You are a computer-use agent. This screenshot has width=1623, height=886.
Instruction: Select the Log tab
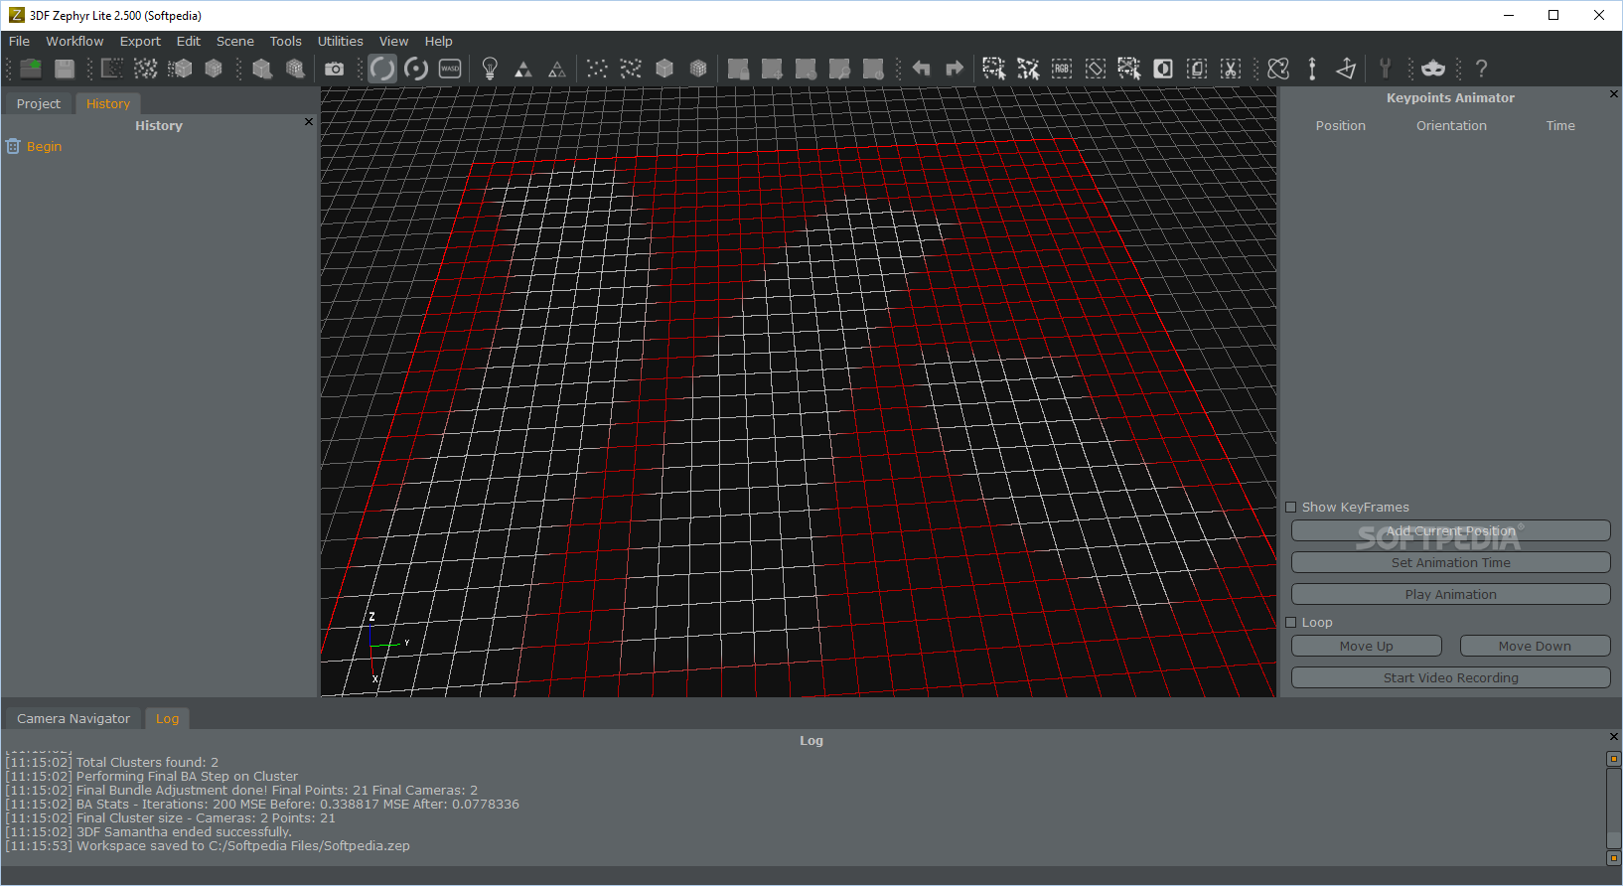pyautogui.click(x=167, y=718)
